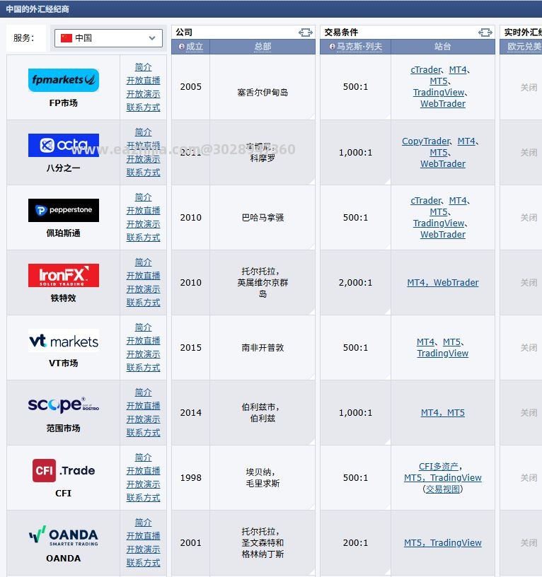Open 联系方式 link for OANDA
Screen dimensions: 542x577
[143, 563]
